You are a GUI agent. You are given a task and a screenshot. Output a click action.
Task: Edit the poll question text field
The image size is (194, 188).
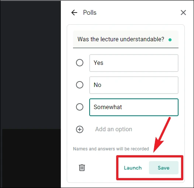[x=126, y=39]
